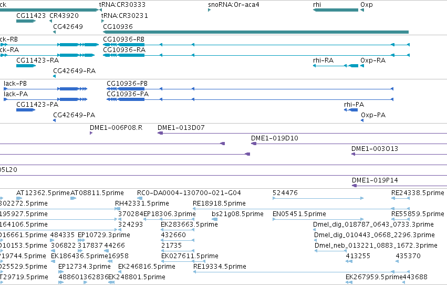
Task: Click the CG42649 gene label
Action: [x=68, y=26]
